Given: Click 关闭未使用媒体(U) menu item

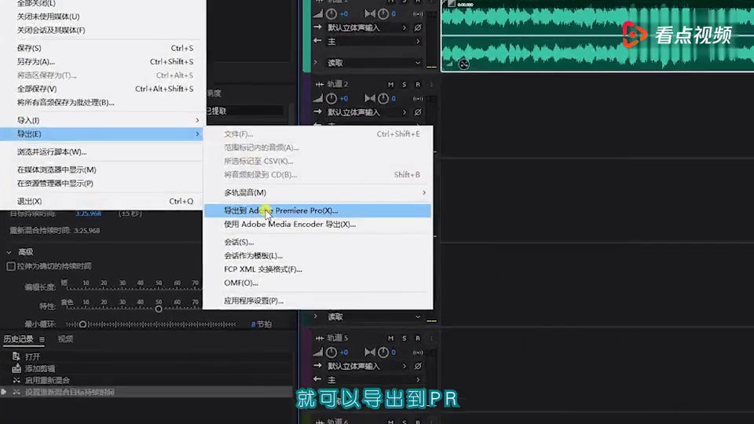Looking at the screenshot, I should coord(101,16).
